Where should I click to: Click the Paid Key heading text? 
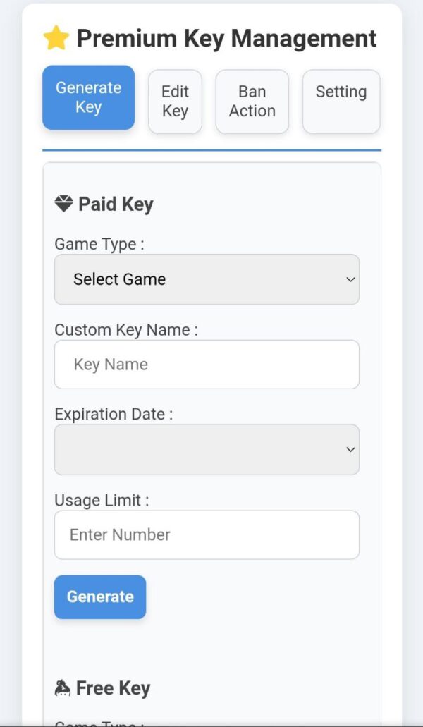pyautogui.click(x=116, y=204)
